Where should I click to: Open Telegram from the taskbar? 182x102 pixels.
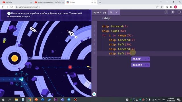(x=69, y=99)
